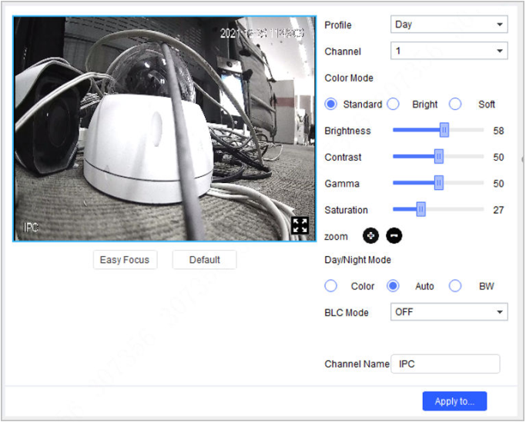Choose Auto day/night mode
This screenshot has height=422, width=526.
pyautogui.click(x=394, y=287)
